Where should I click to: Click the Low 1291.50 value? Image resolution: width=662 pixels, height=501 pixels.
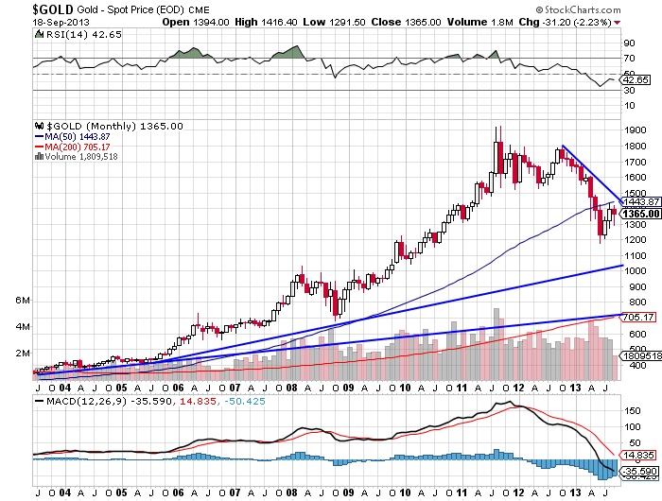click(334, 22)
